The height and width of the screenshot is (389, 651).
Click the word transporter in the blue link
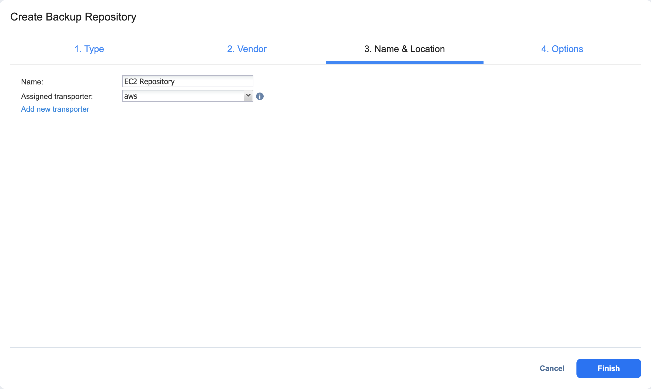tap(71, 109)
